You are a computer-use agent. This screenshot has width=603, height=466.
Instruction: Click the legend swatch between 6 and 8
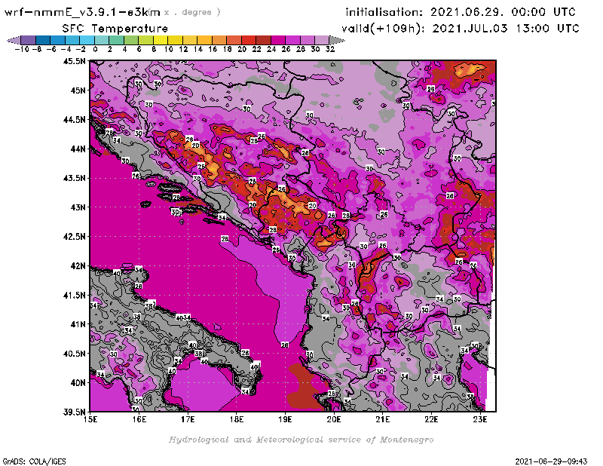[x=145, y=40]
